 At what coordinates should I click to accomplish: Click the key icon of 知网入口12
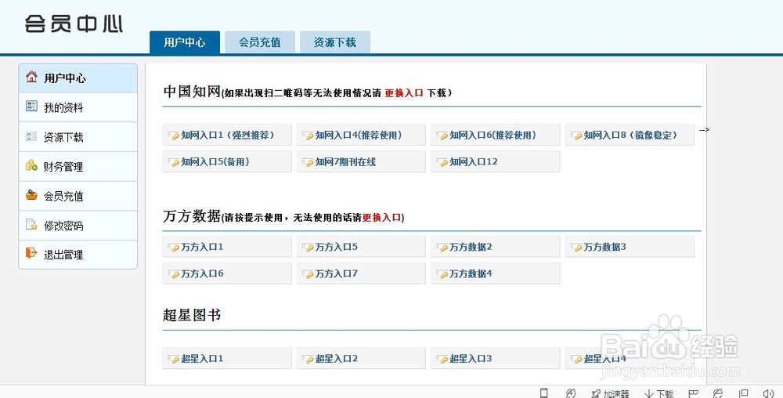point(442,162)
